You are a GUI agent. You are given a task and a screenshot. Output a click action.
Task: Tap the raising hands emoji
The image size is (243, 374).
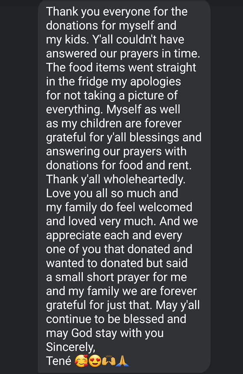108,361
